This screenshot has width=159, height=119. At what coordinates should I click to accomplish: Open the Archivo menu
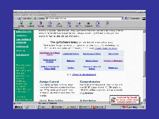(17, 15)
